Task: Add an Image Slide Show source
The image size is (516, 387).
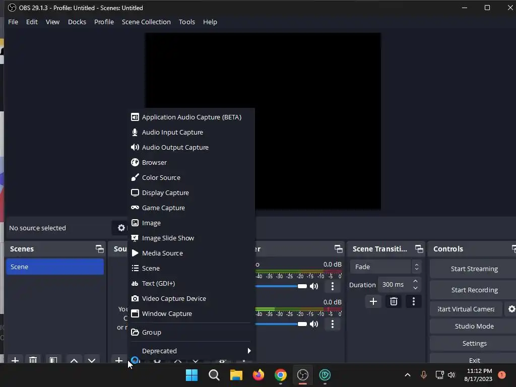Action: click(191, 238)
